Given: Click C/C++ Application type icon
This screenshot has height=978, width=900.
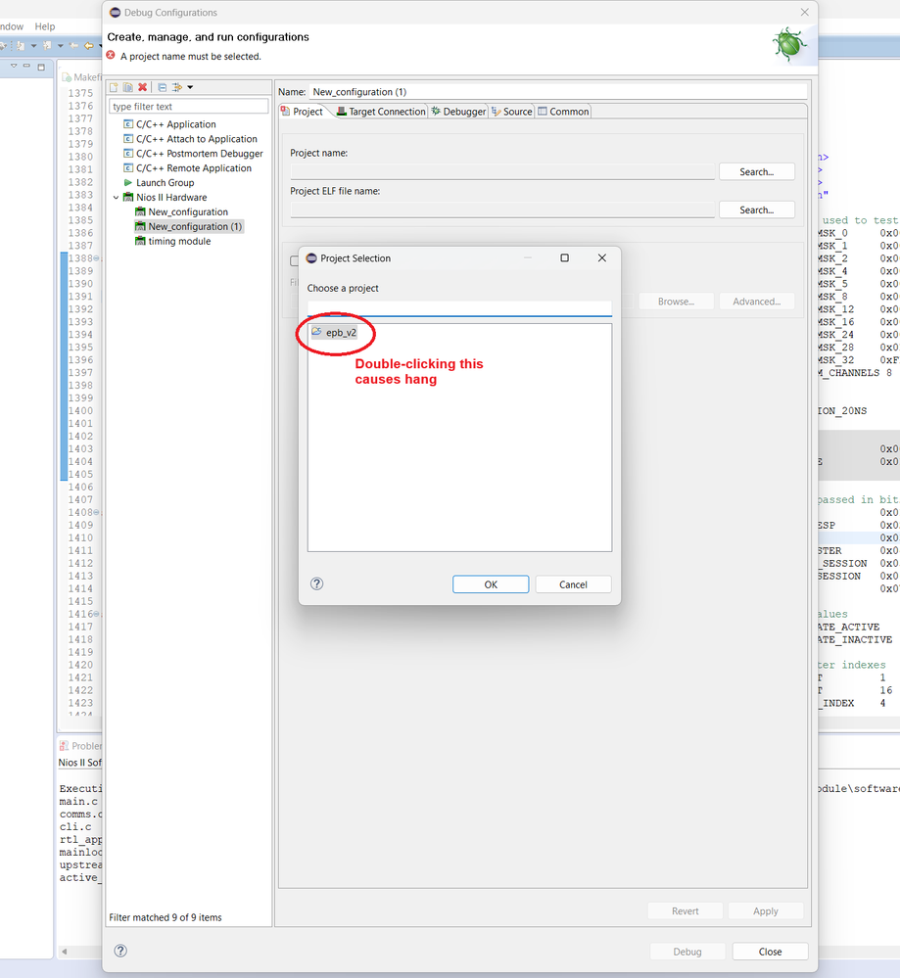Looking at the screenshot, I should [128, 124].
